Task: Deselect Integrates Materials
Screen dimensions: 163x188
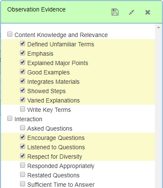Action: coord(23,81)
